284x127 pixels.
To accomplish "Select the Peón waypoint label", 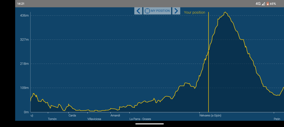I will [x=277, y=119].
